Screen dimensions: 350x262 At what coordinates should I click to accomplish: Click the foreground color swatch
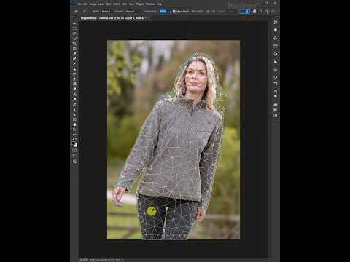tap(74, 143)
